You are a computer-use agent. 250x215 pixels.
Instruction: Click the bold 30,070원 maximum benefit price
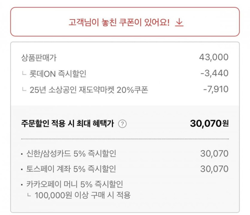click(209, 123)
